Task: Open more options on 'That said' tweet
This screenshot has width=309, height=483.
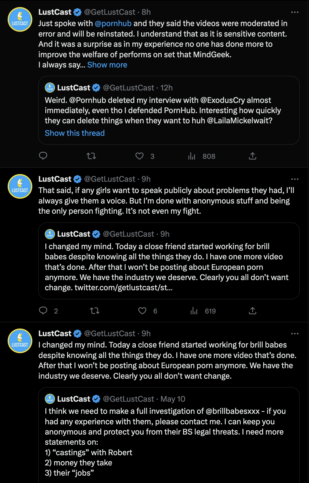Action: tap(295, 179)
